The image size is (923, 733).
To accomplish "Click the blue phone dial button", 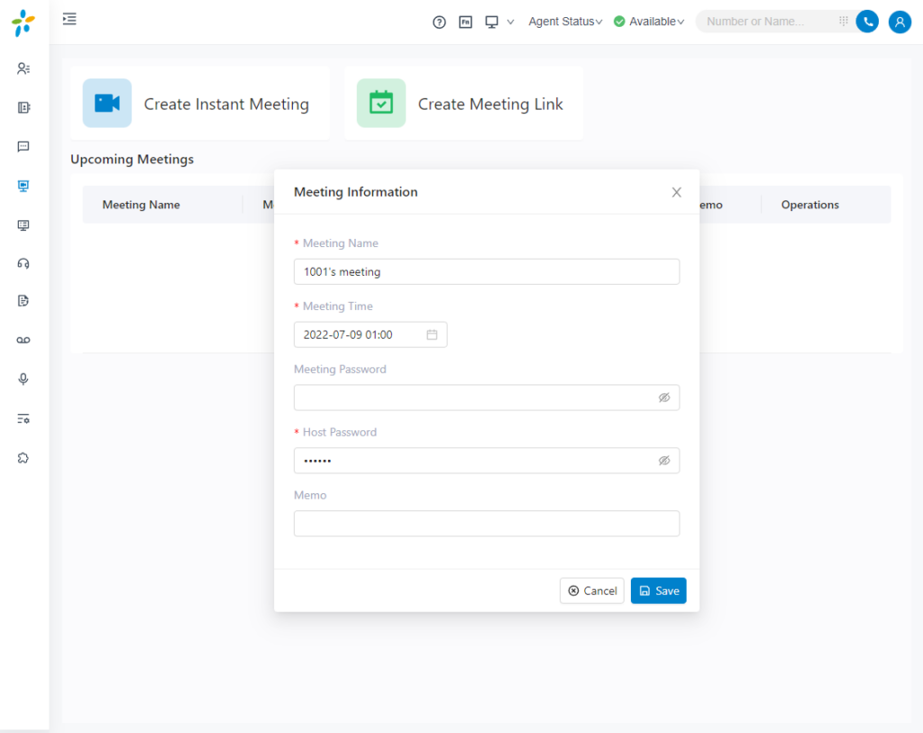I will 867,22.
